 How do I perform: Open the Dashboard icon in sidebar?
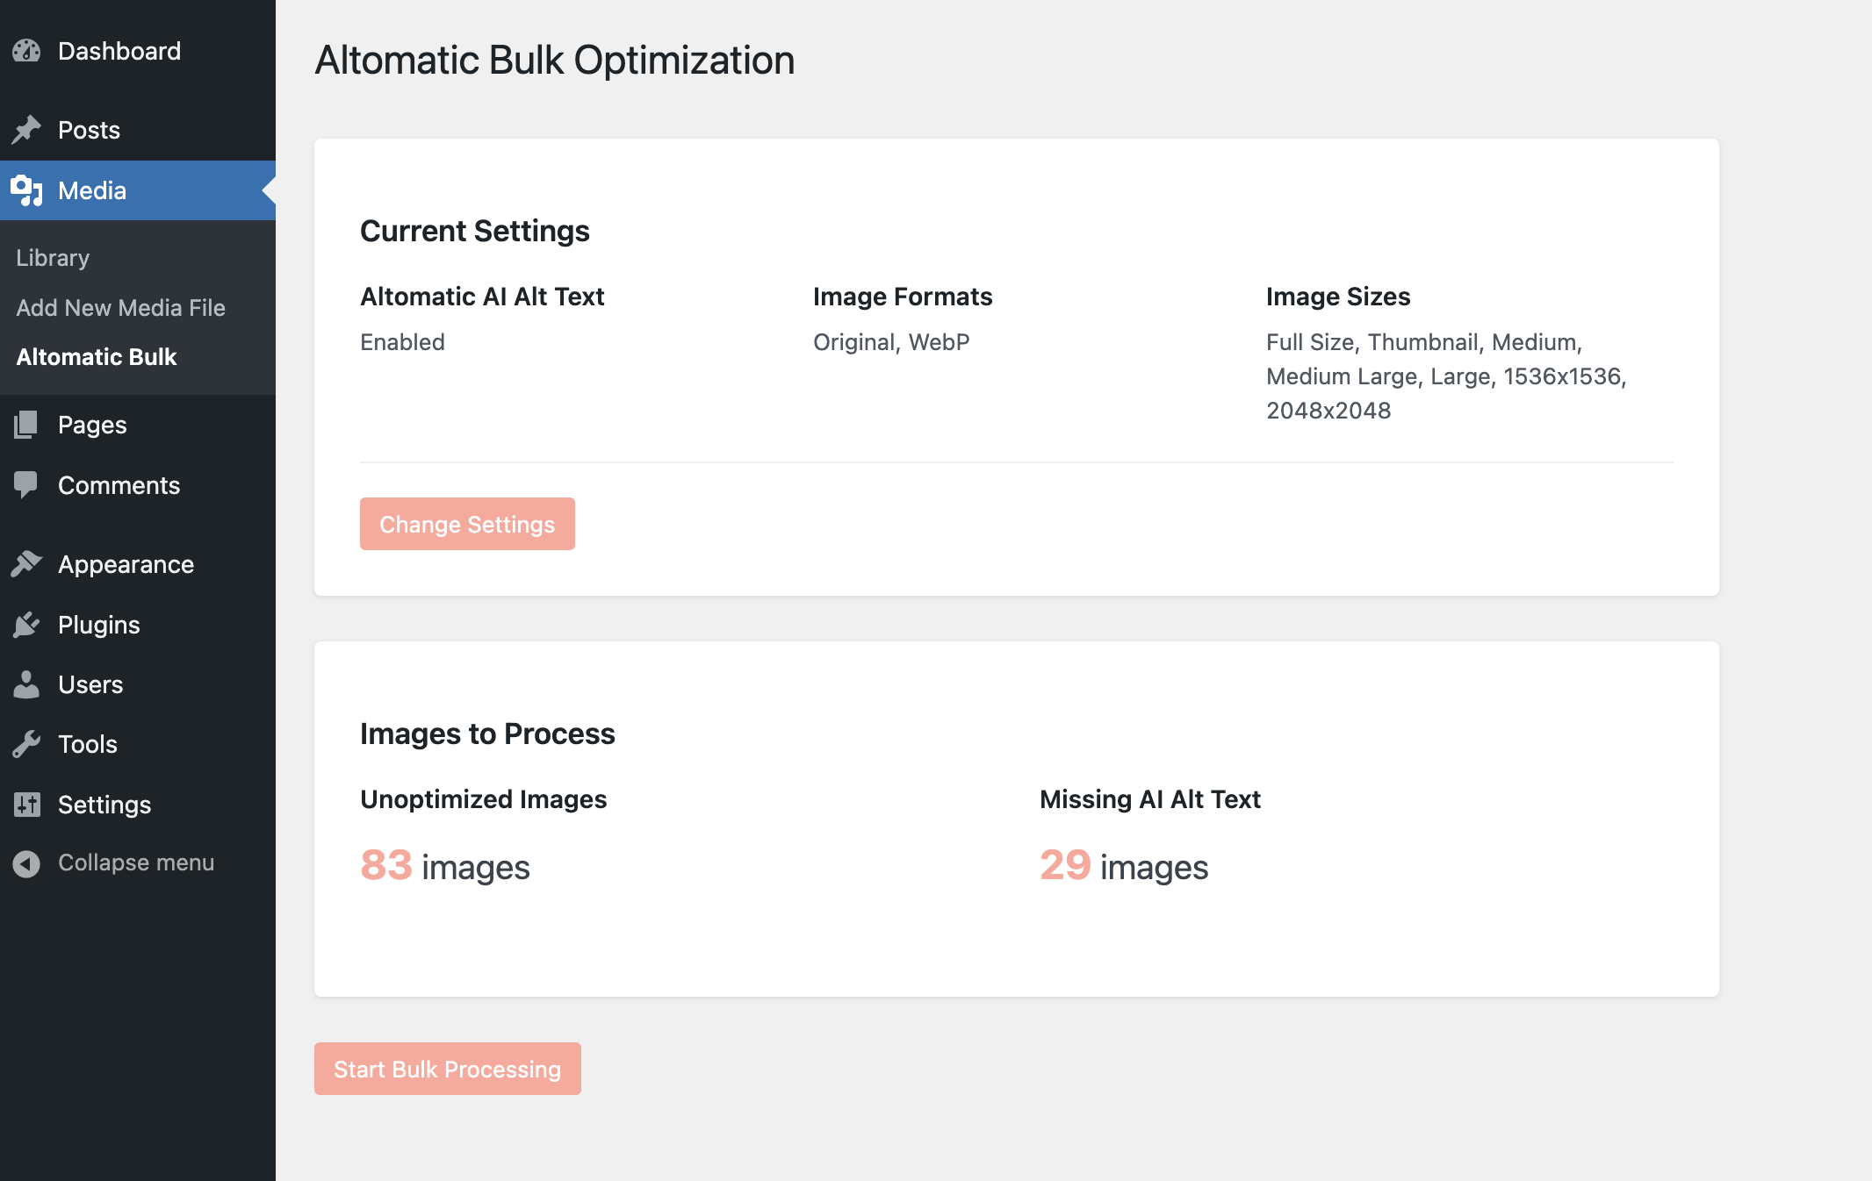tap(26, 50)
